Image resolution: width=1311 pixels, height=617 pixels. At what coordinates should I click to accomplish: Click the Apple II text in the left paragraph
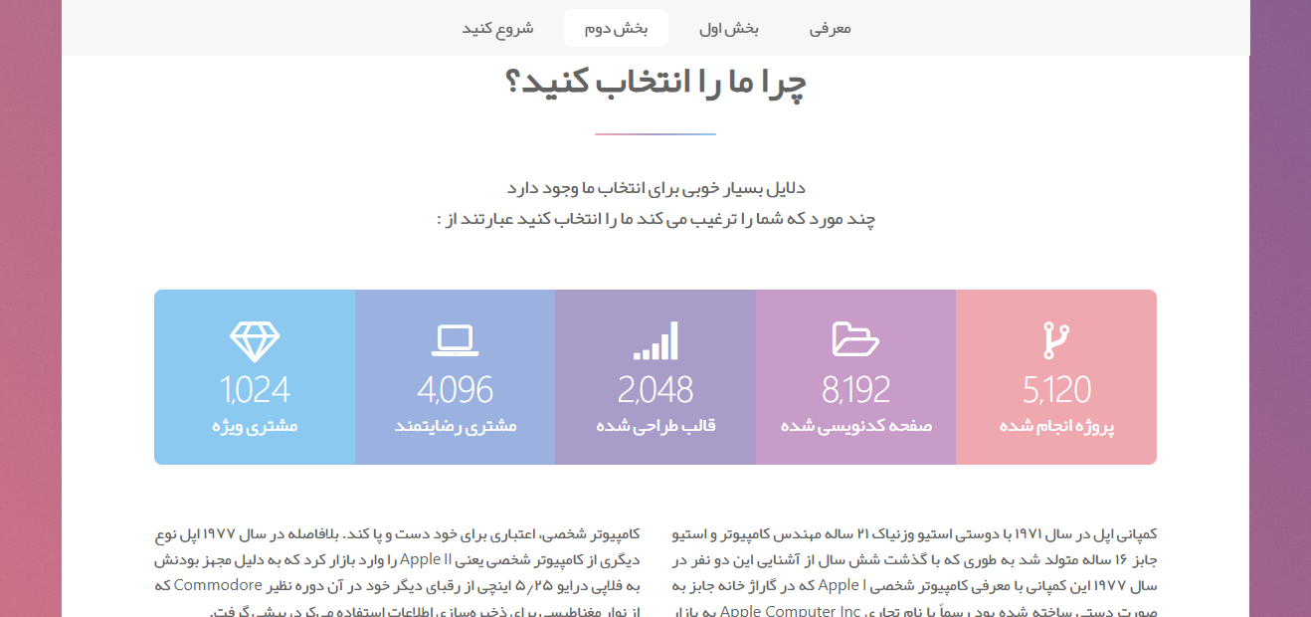[427, 558]
